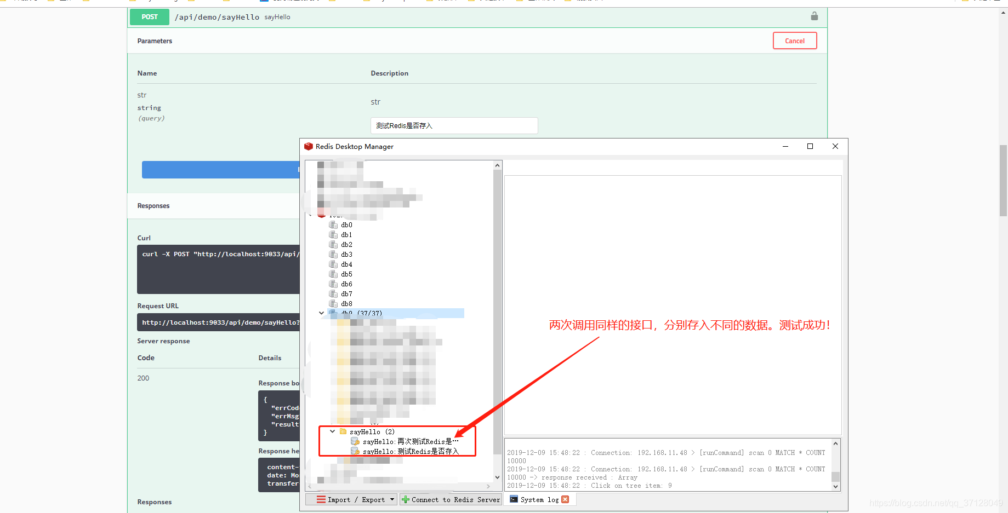Close the Redis Desktop Manager window
Viewport: 1008px width, 513px height.
tap(835, 146)
